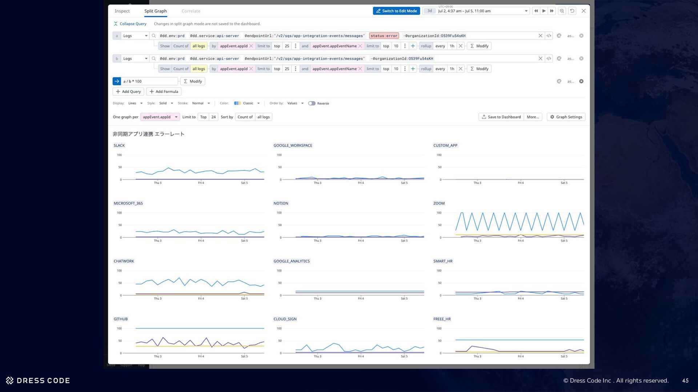The height and width of the screenshot is (392, 698).
Task: Remove appEvent.appId group in query b
Action: pos(251,69)
